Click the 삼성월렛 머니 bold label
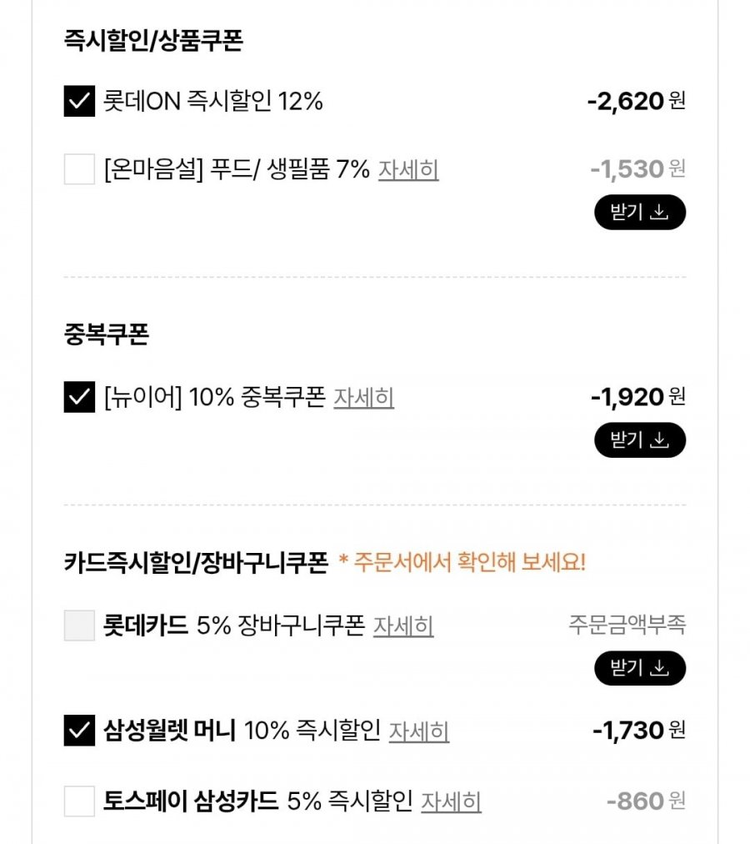This screenshot has width=750, height=844. click(170, 731)
